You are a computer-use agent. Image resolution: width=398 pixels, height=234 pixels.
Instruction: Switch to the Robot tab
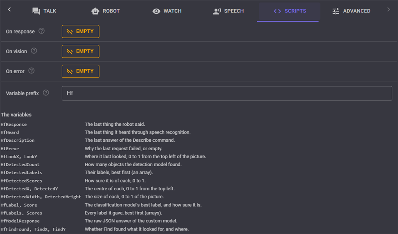pos(105,11)
